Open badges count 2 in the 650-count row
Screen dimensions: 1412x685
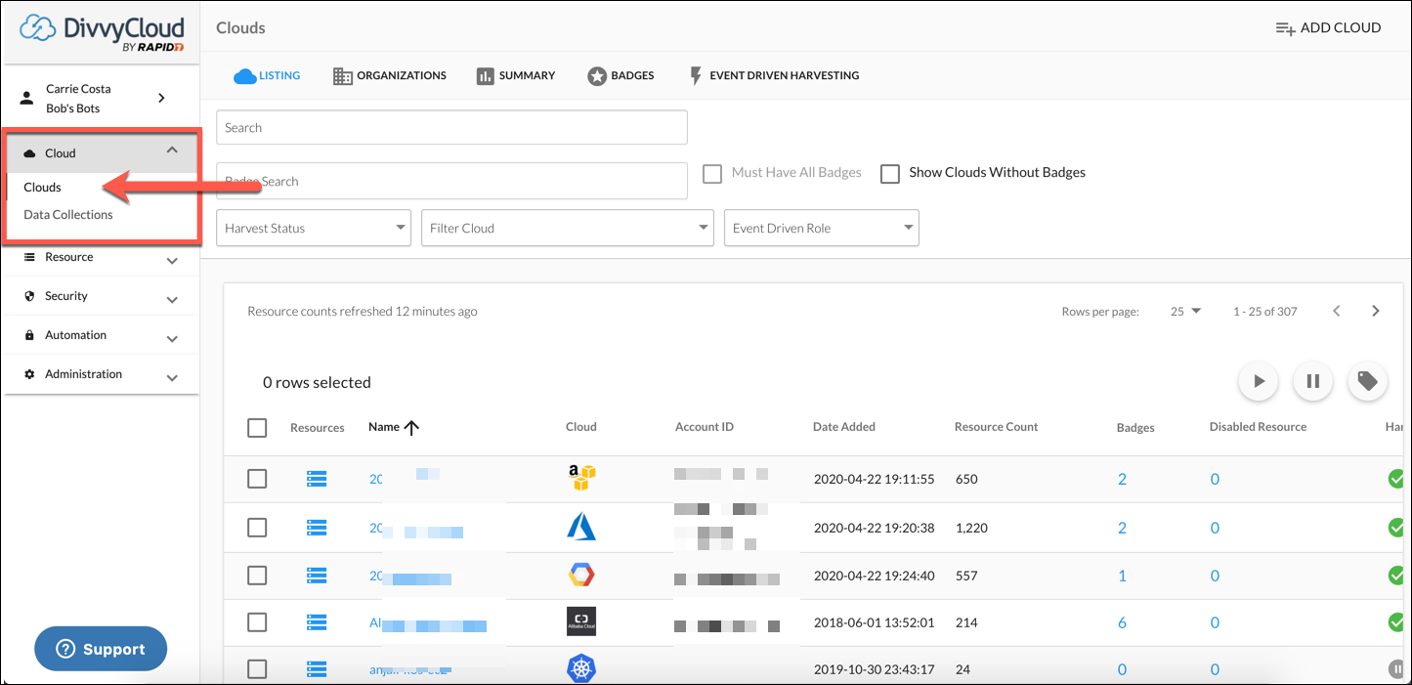(x=1122, y=479)
